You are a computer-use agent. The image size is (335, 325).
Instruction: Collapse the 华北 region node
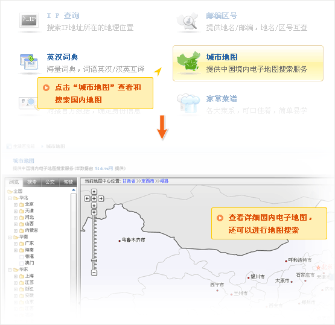(10, 198)
